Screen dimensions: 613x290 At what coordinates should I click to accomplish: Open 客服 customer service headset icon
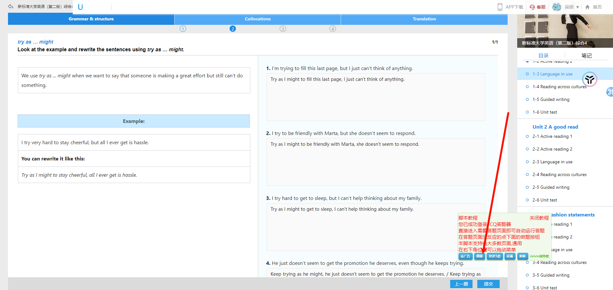532,7
